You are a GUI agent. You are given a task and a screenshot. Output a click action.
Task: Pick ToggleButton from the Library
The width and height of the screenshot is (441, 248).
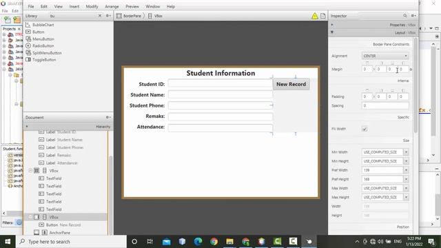(44, 60)
